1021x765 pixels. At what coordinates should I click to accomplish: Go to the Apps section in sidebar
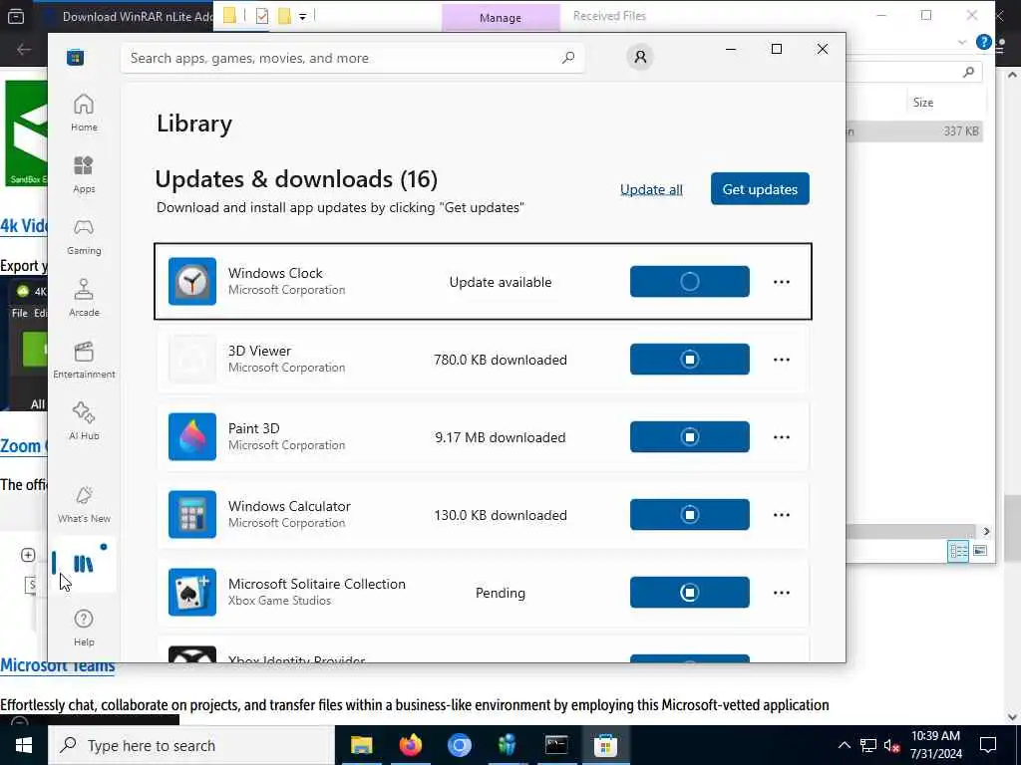[84, 174]
